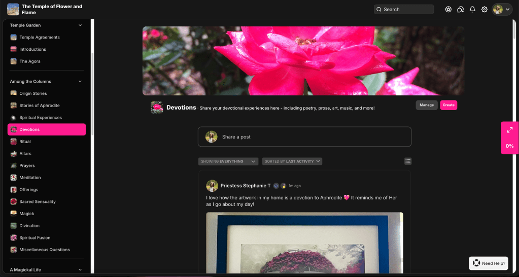Open the Showing Everything filter dropdown
This screenshot has width=519, height=277.
pyautogui.click(x=228, y=161)
